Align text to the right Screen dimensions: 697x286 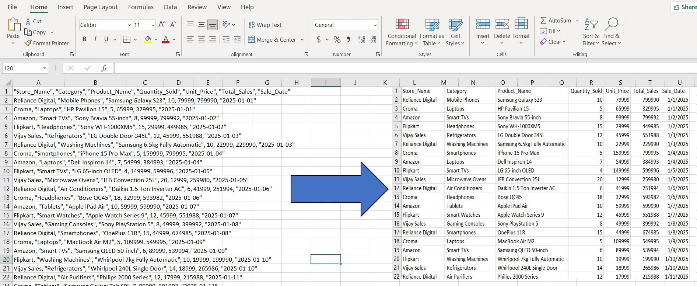[213, 39]
